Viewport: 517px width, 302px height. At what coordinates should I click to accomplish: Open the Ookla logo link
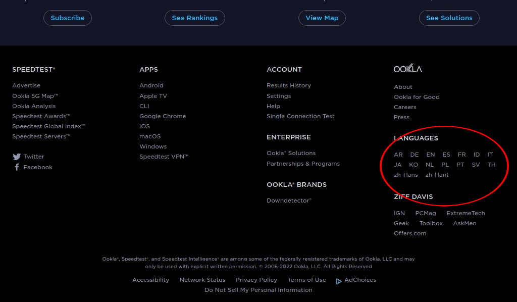click(407, 69)
